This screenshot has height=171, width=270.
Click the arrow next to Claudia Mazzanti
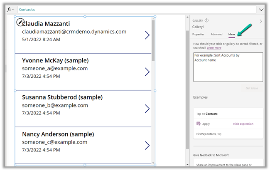click(147, 35)
